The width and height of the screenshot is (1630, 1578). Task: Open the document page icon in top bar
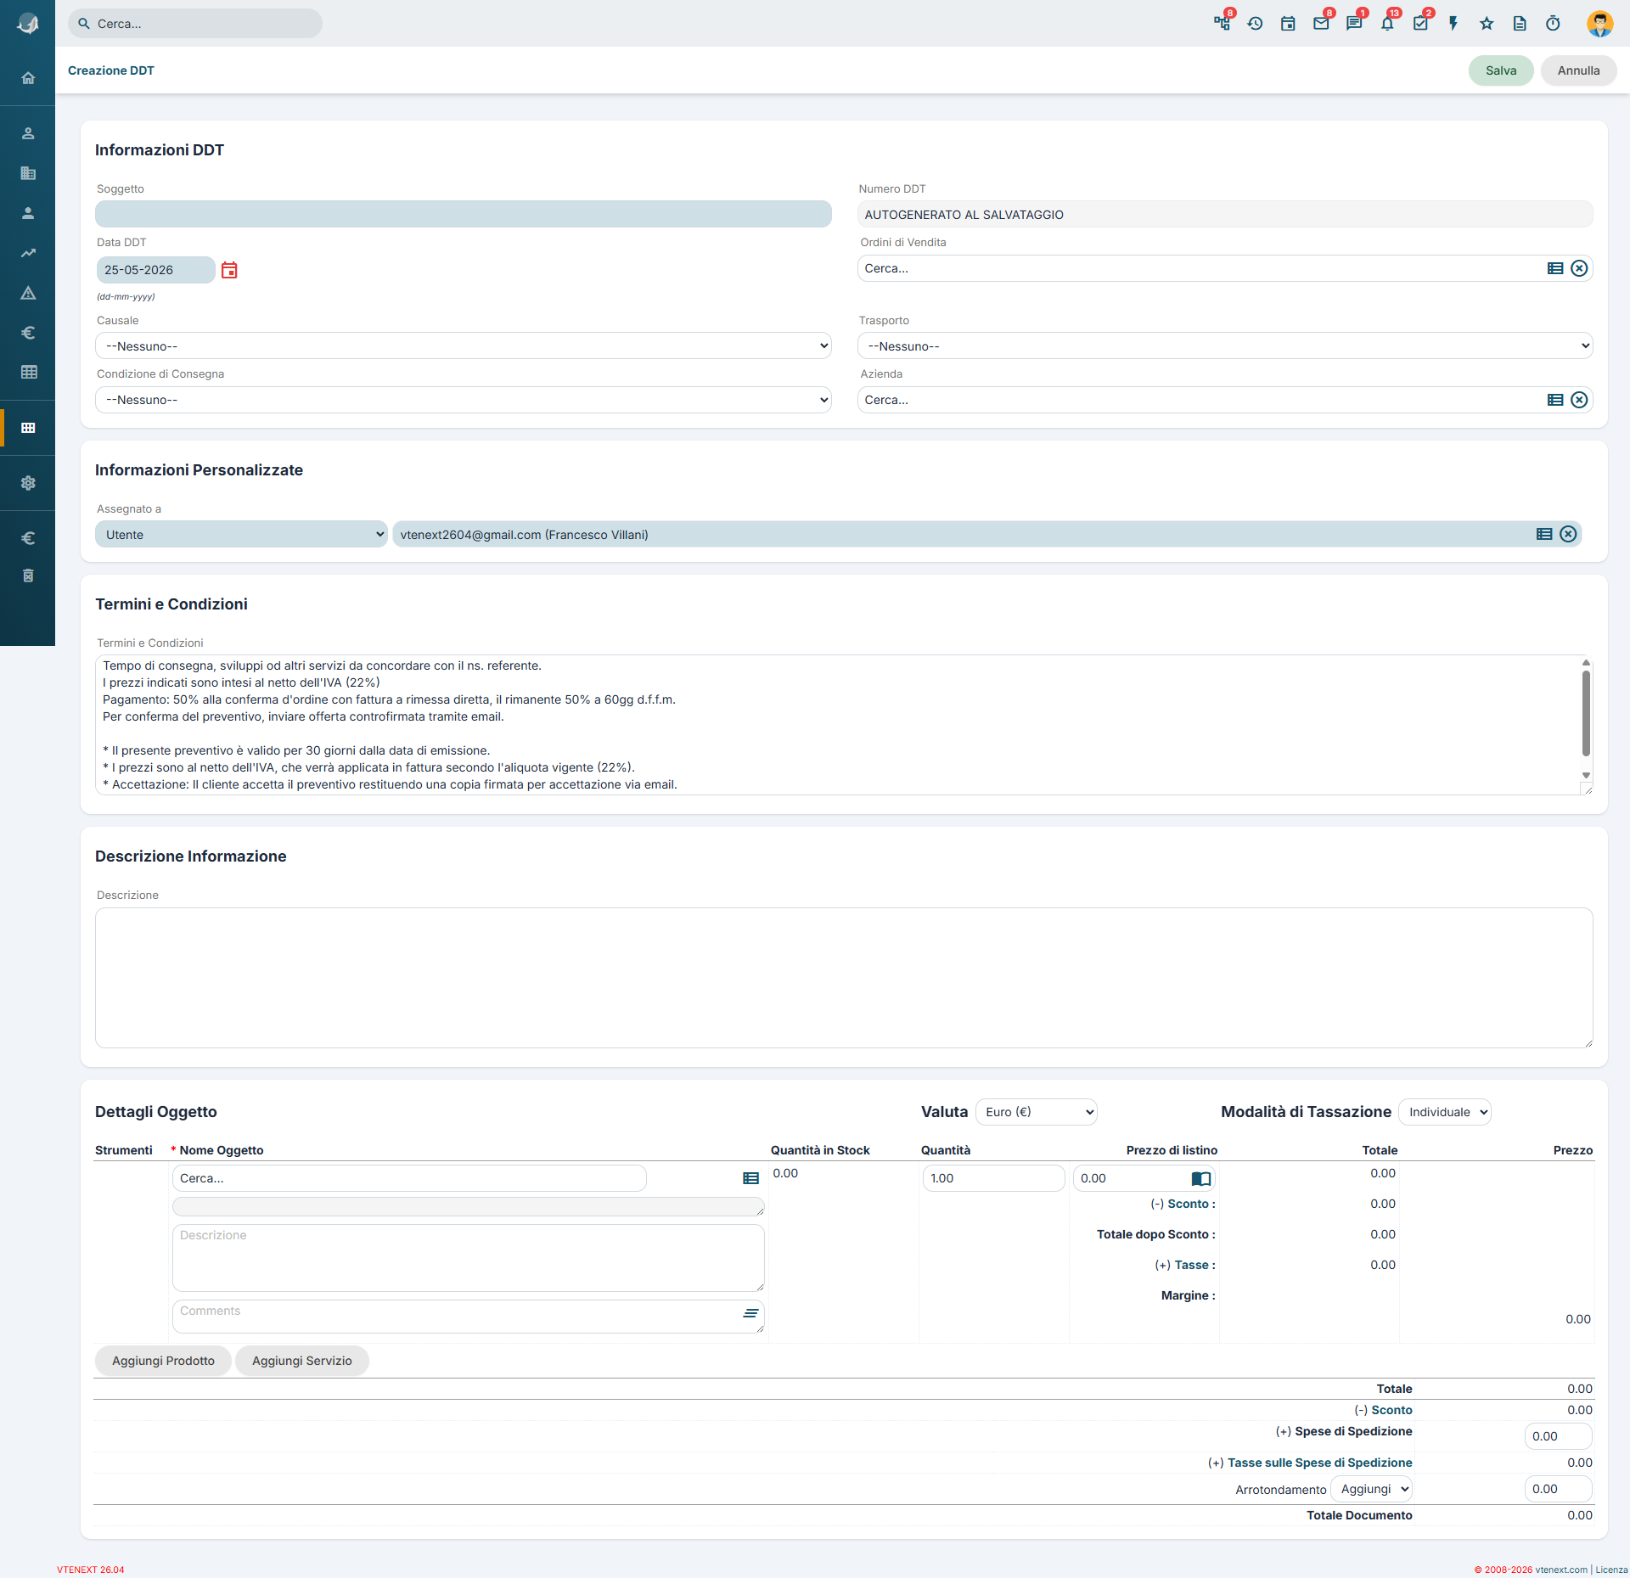(1520, 24)
